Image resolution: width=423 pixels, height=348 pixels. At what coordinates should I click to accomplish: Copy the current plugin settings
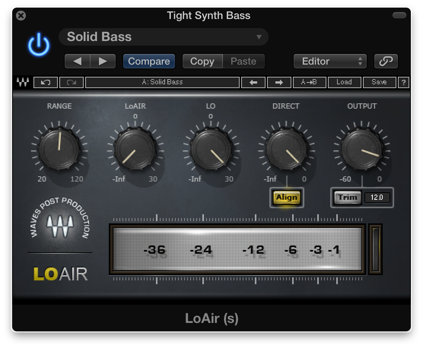202,61
